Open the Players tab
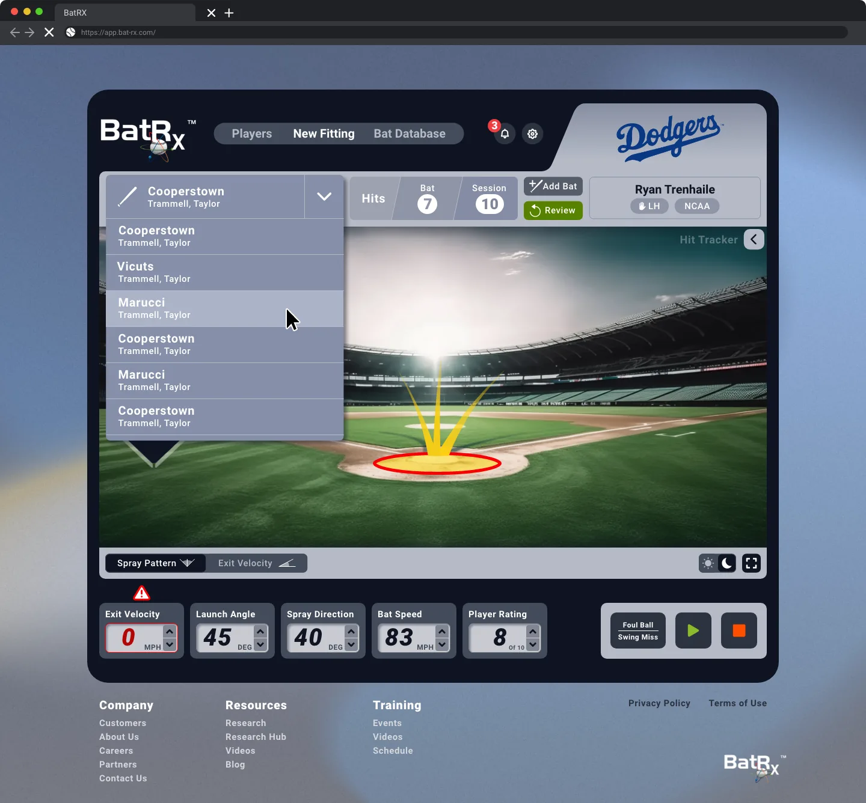 252,133
